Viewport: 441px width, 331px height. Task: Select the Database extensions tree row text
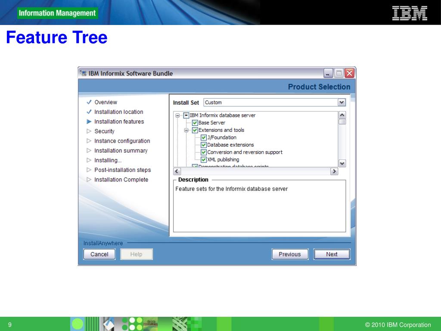[230, 145]
